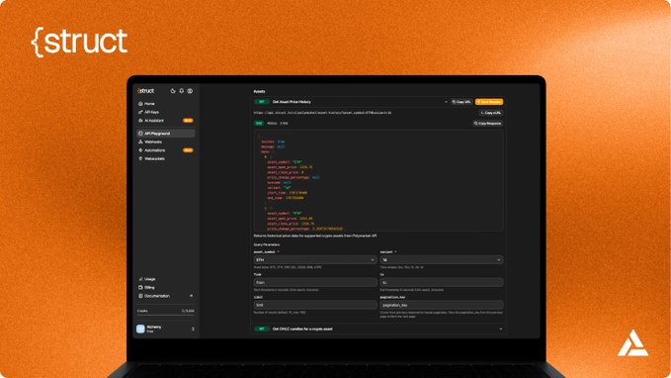Click the struct logo in sidebar

click(146, 91)
